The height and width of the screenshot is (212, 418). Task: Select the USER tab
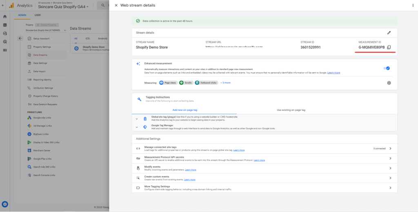coord(38,15)
